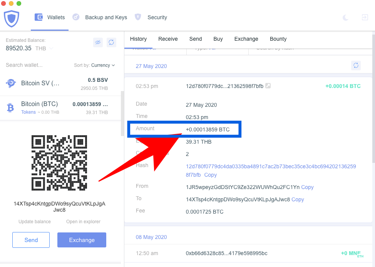Screen dimensions: 375x267
Task: Switch to the Receive tab
Action: tap(168, 39)
